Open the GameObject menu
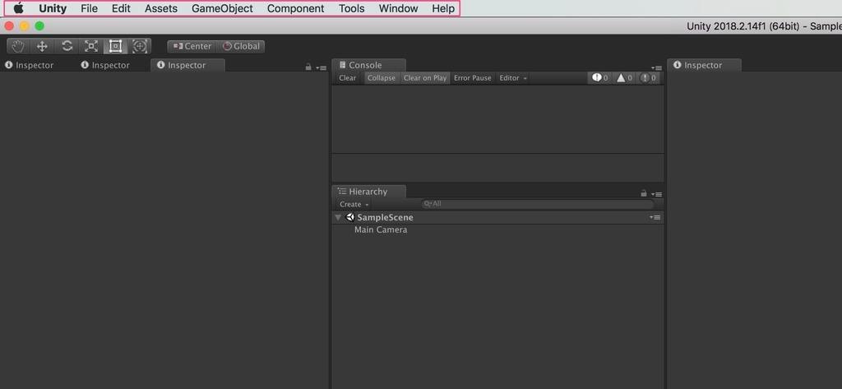The width and height of the screenshot is (842, 389). 222,8
